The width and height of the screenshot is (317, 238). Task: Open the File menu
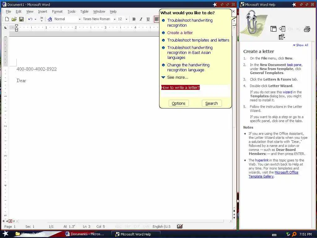point(8,11)
